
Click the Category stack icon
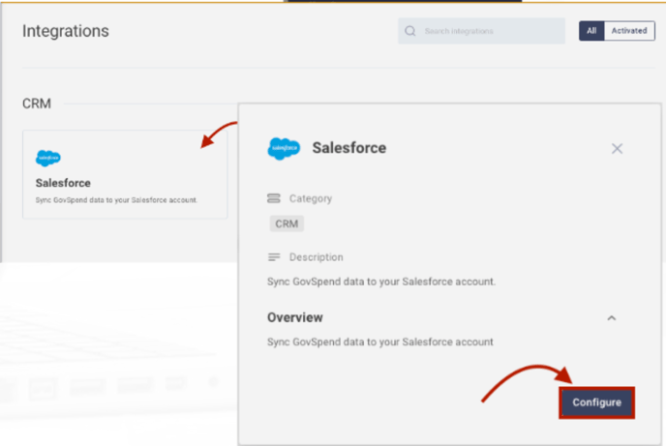click(274, 198)
